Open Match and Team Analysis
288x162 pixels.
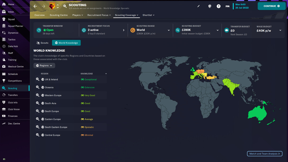(264, 154)
